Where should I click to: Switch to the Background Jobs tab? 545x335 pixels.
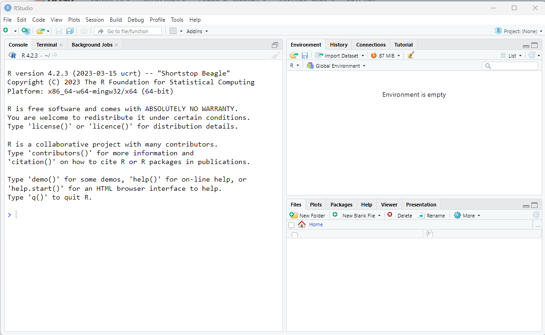(x=92, y=45)
